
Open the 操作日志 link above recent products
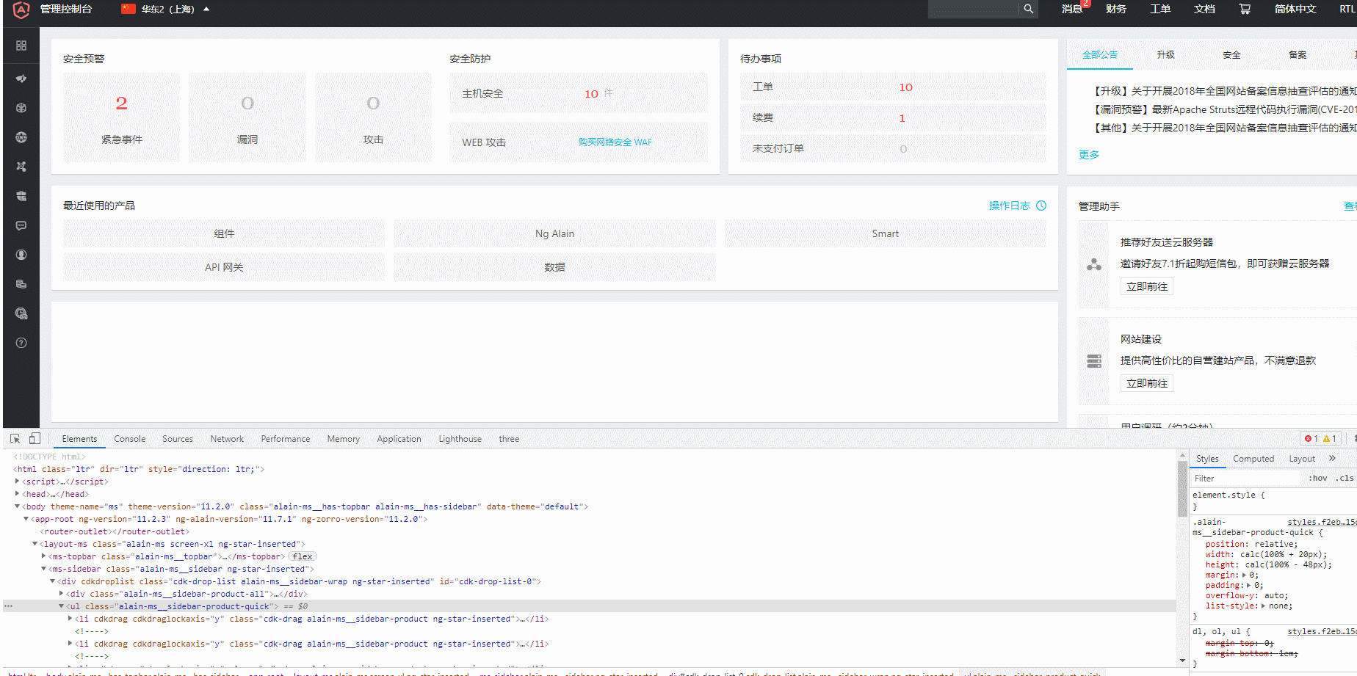pos(1009,206)
